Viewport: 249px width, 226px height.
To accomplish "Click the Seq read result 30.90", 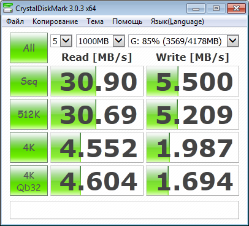I will (97, 81).
